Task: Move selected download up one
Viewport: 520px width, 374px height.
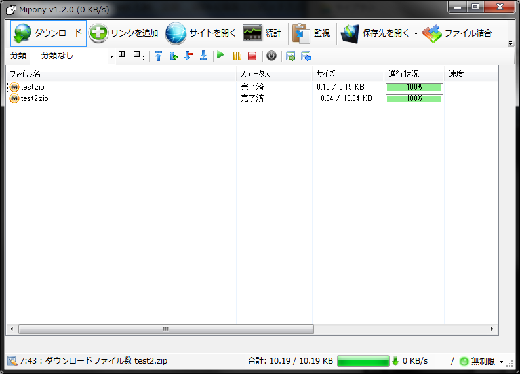Action: [x=173, y=56]
